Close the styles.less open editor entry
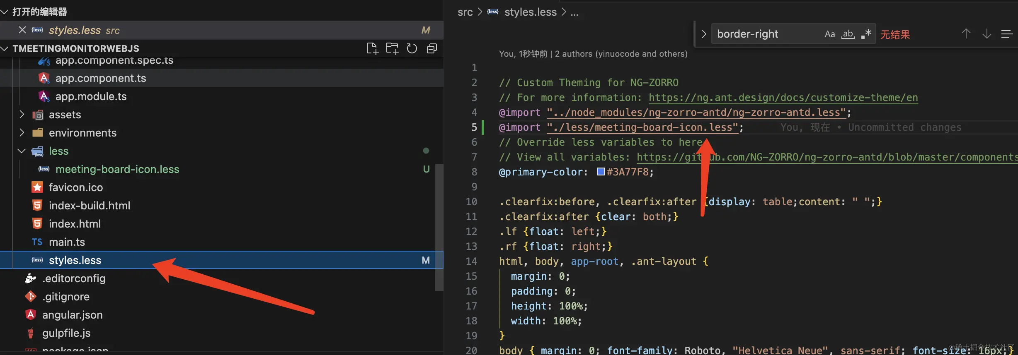The image size is (1018, 355). pyautogui.click(x=22, y=30)
